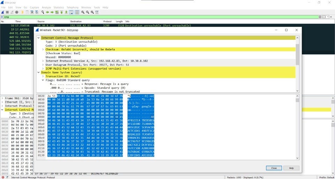Open capture file properties status bar icon

tap(7, 177)
